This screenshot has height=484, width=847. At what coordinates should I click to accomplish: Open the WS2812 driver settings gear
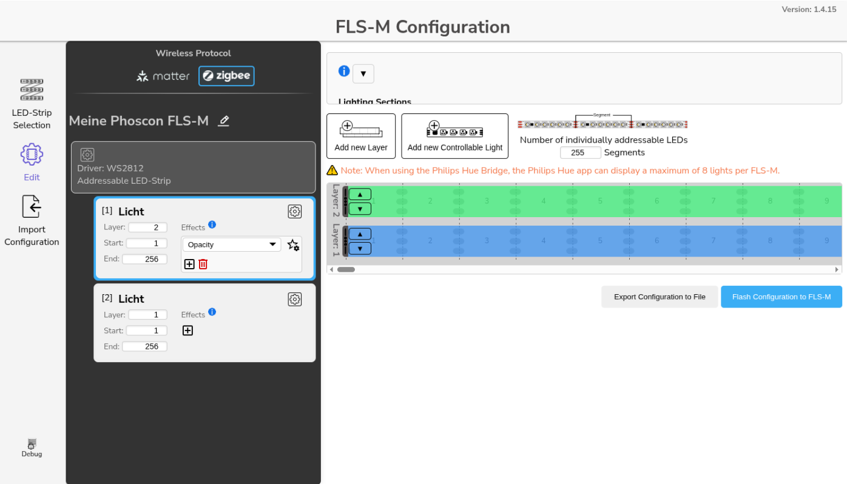coord(87,155)
